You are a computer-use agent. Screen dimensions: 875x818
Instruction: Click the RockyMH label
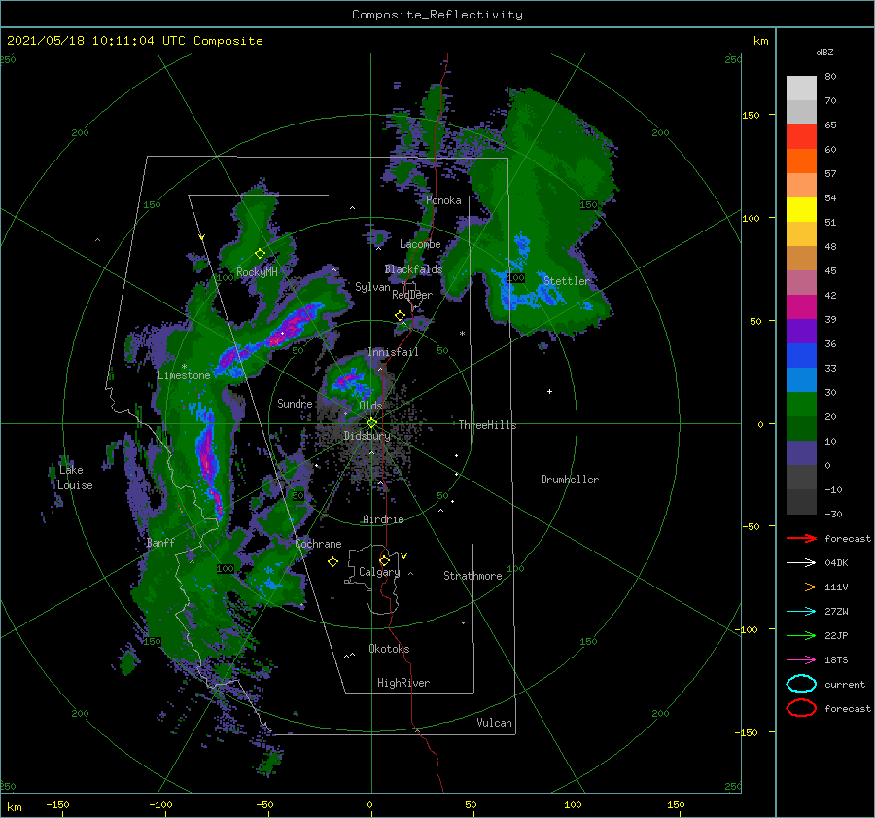click(257, 272)
